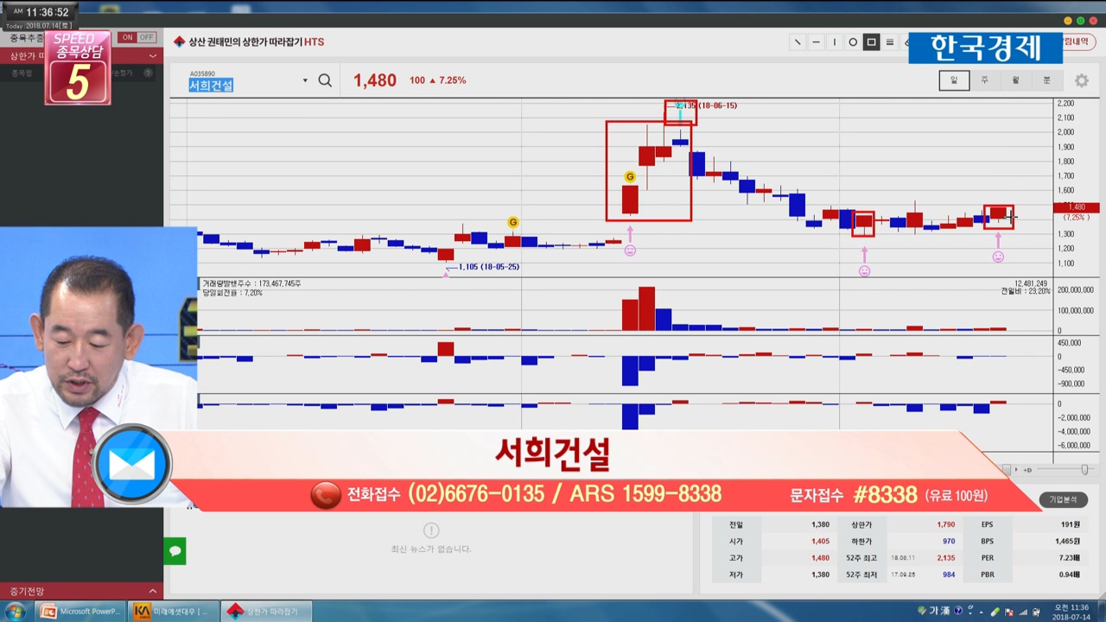Select the rectangle drawing tool
Screen dimensions: 1106x622
(871, 42)
